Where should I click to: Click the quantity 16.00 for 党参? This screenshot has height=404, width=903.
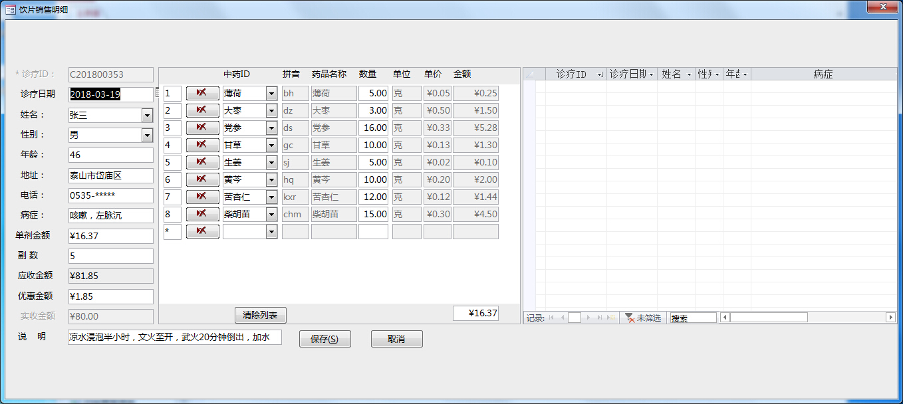pos(373,128)
